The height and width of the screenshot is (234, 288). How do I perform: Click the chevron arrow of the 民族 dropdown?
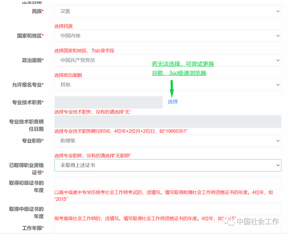tap(278, 11)
